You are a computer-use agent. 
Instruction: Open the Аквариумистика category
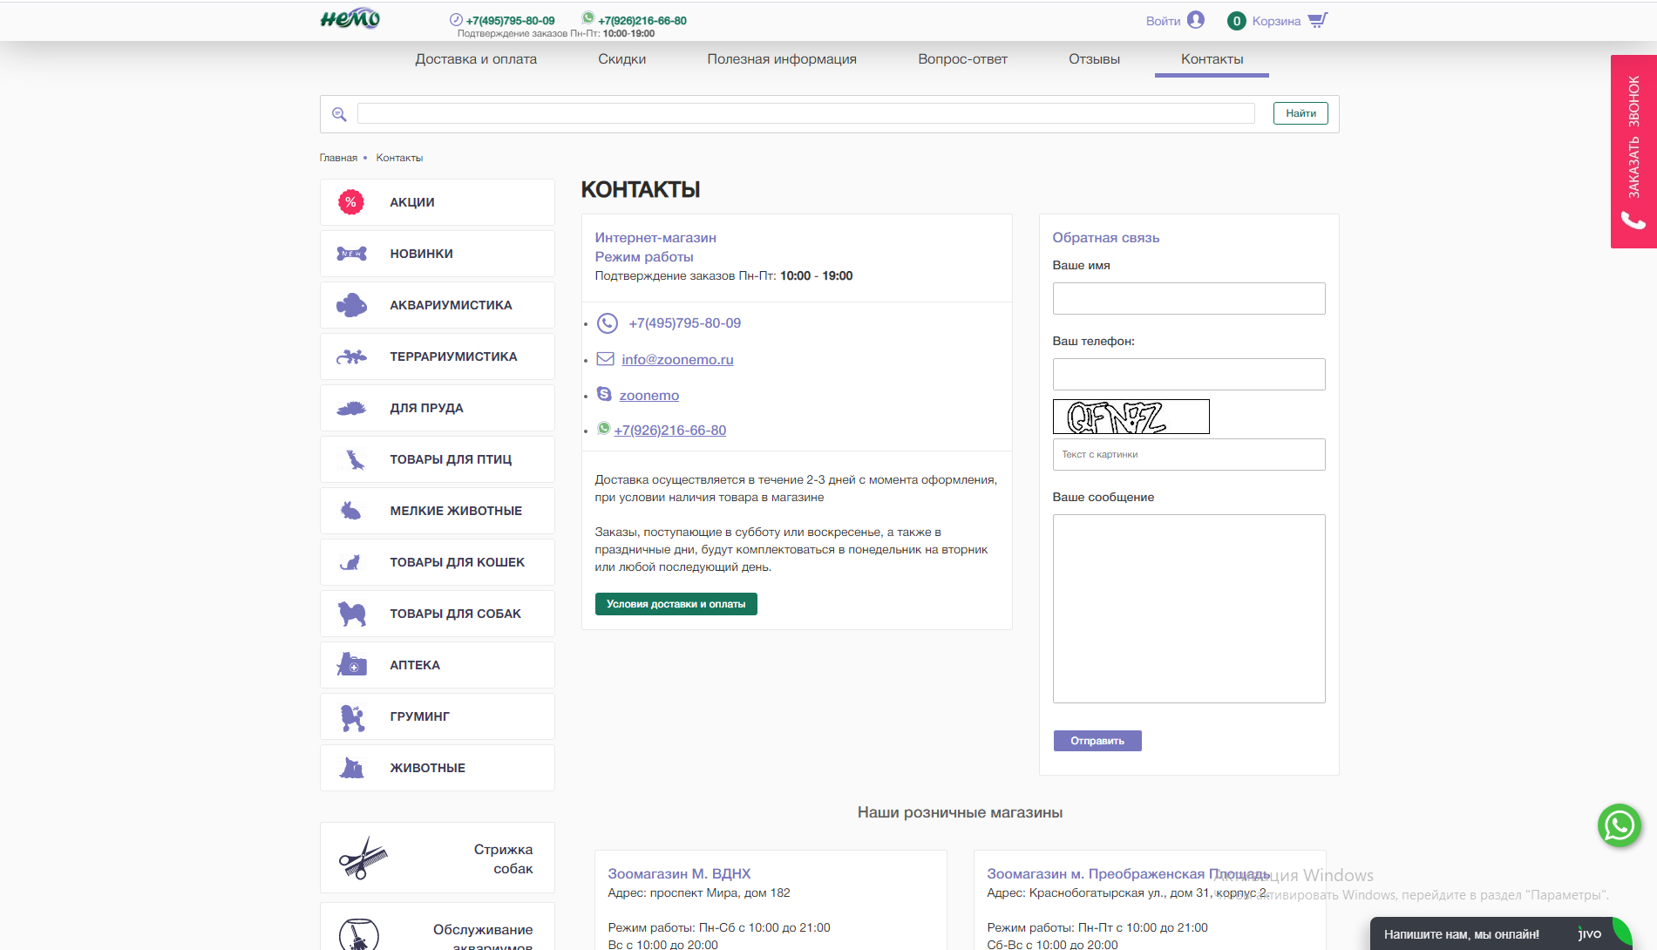coord(438,305)
